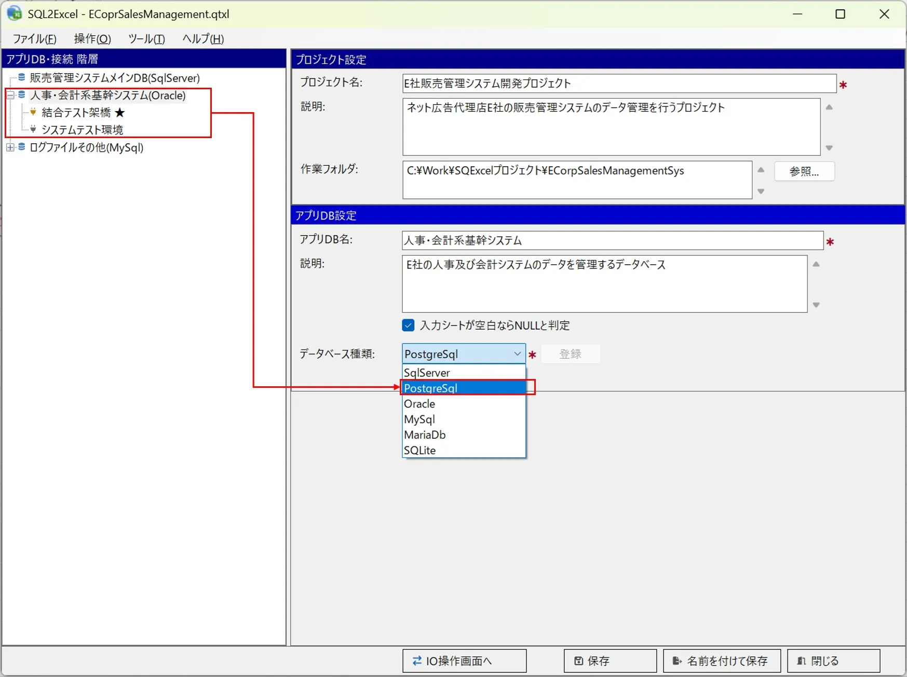Click scroll-down arrow of アプリDB 説明 box

coord(816,305)
